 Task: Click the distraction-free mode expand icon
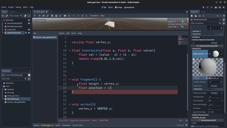187,12
